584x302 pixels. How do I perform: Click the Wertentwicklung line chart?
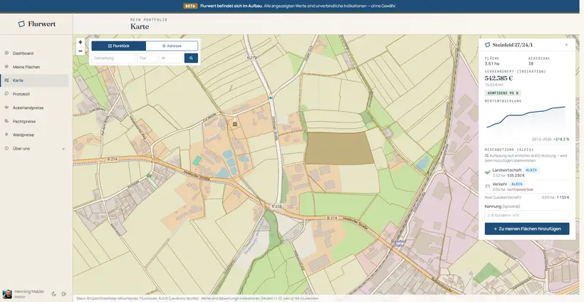(x=526, y=118)
